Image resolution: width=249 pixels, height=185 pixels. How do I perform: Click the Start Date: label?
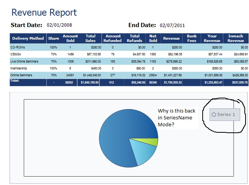click(26, 25)
